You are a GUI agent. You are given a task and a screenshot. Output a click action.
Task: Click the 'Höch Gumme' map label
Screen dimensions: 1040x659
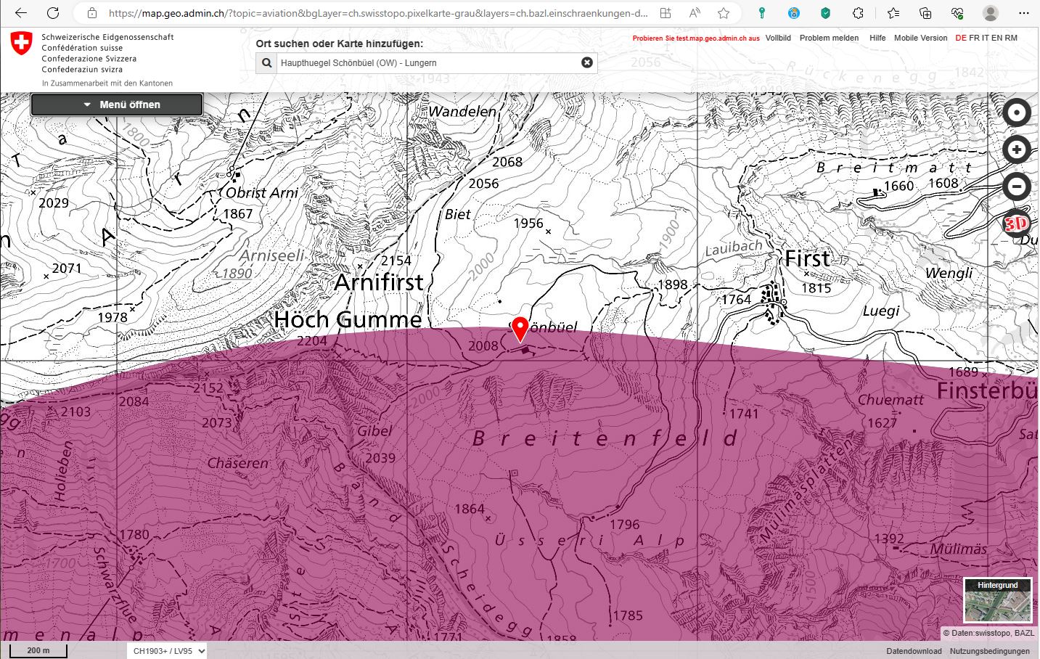[x=347, y=319]
